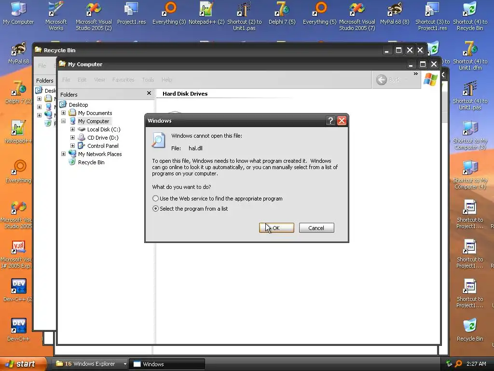The height and width of the screenshot is (371, 494).
Task: Select Local Disk (C:) in folder tree
Action: pyautogui.click(x=104, y=129)
